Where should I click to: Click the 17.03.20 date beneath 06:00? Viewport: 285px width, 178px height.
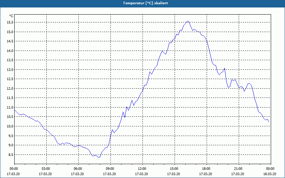(77, 174)
